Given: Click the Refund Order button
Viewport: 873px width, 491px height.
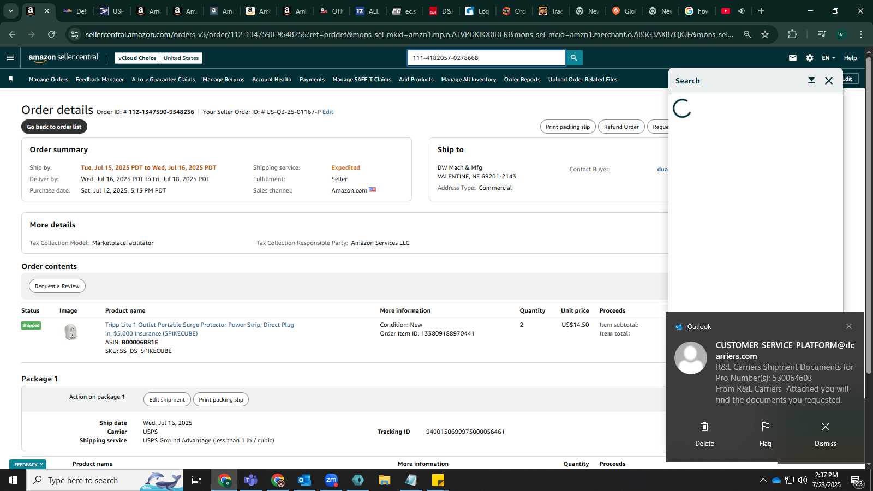Looking at the screenshot, I should coord(621,127).
